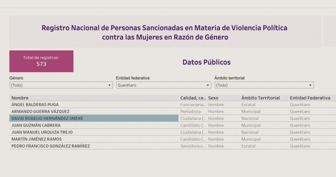
Task: Click the Calidad column header
Action: coord(193,98)
